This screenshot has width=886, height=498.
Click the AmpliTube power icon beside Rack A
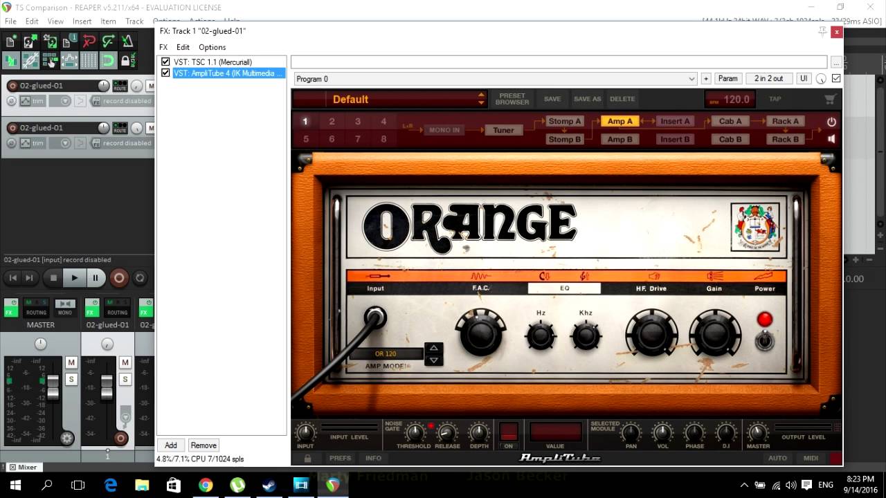[x=831, y=122]
